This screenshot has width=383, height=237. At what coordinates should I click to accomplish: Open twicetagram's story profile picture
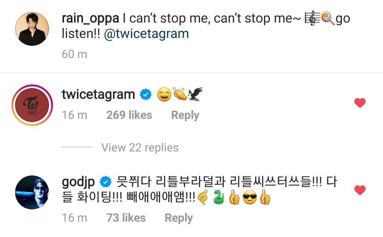point(32,106)
